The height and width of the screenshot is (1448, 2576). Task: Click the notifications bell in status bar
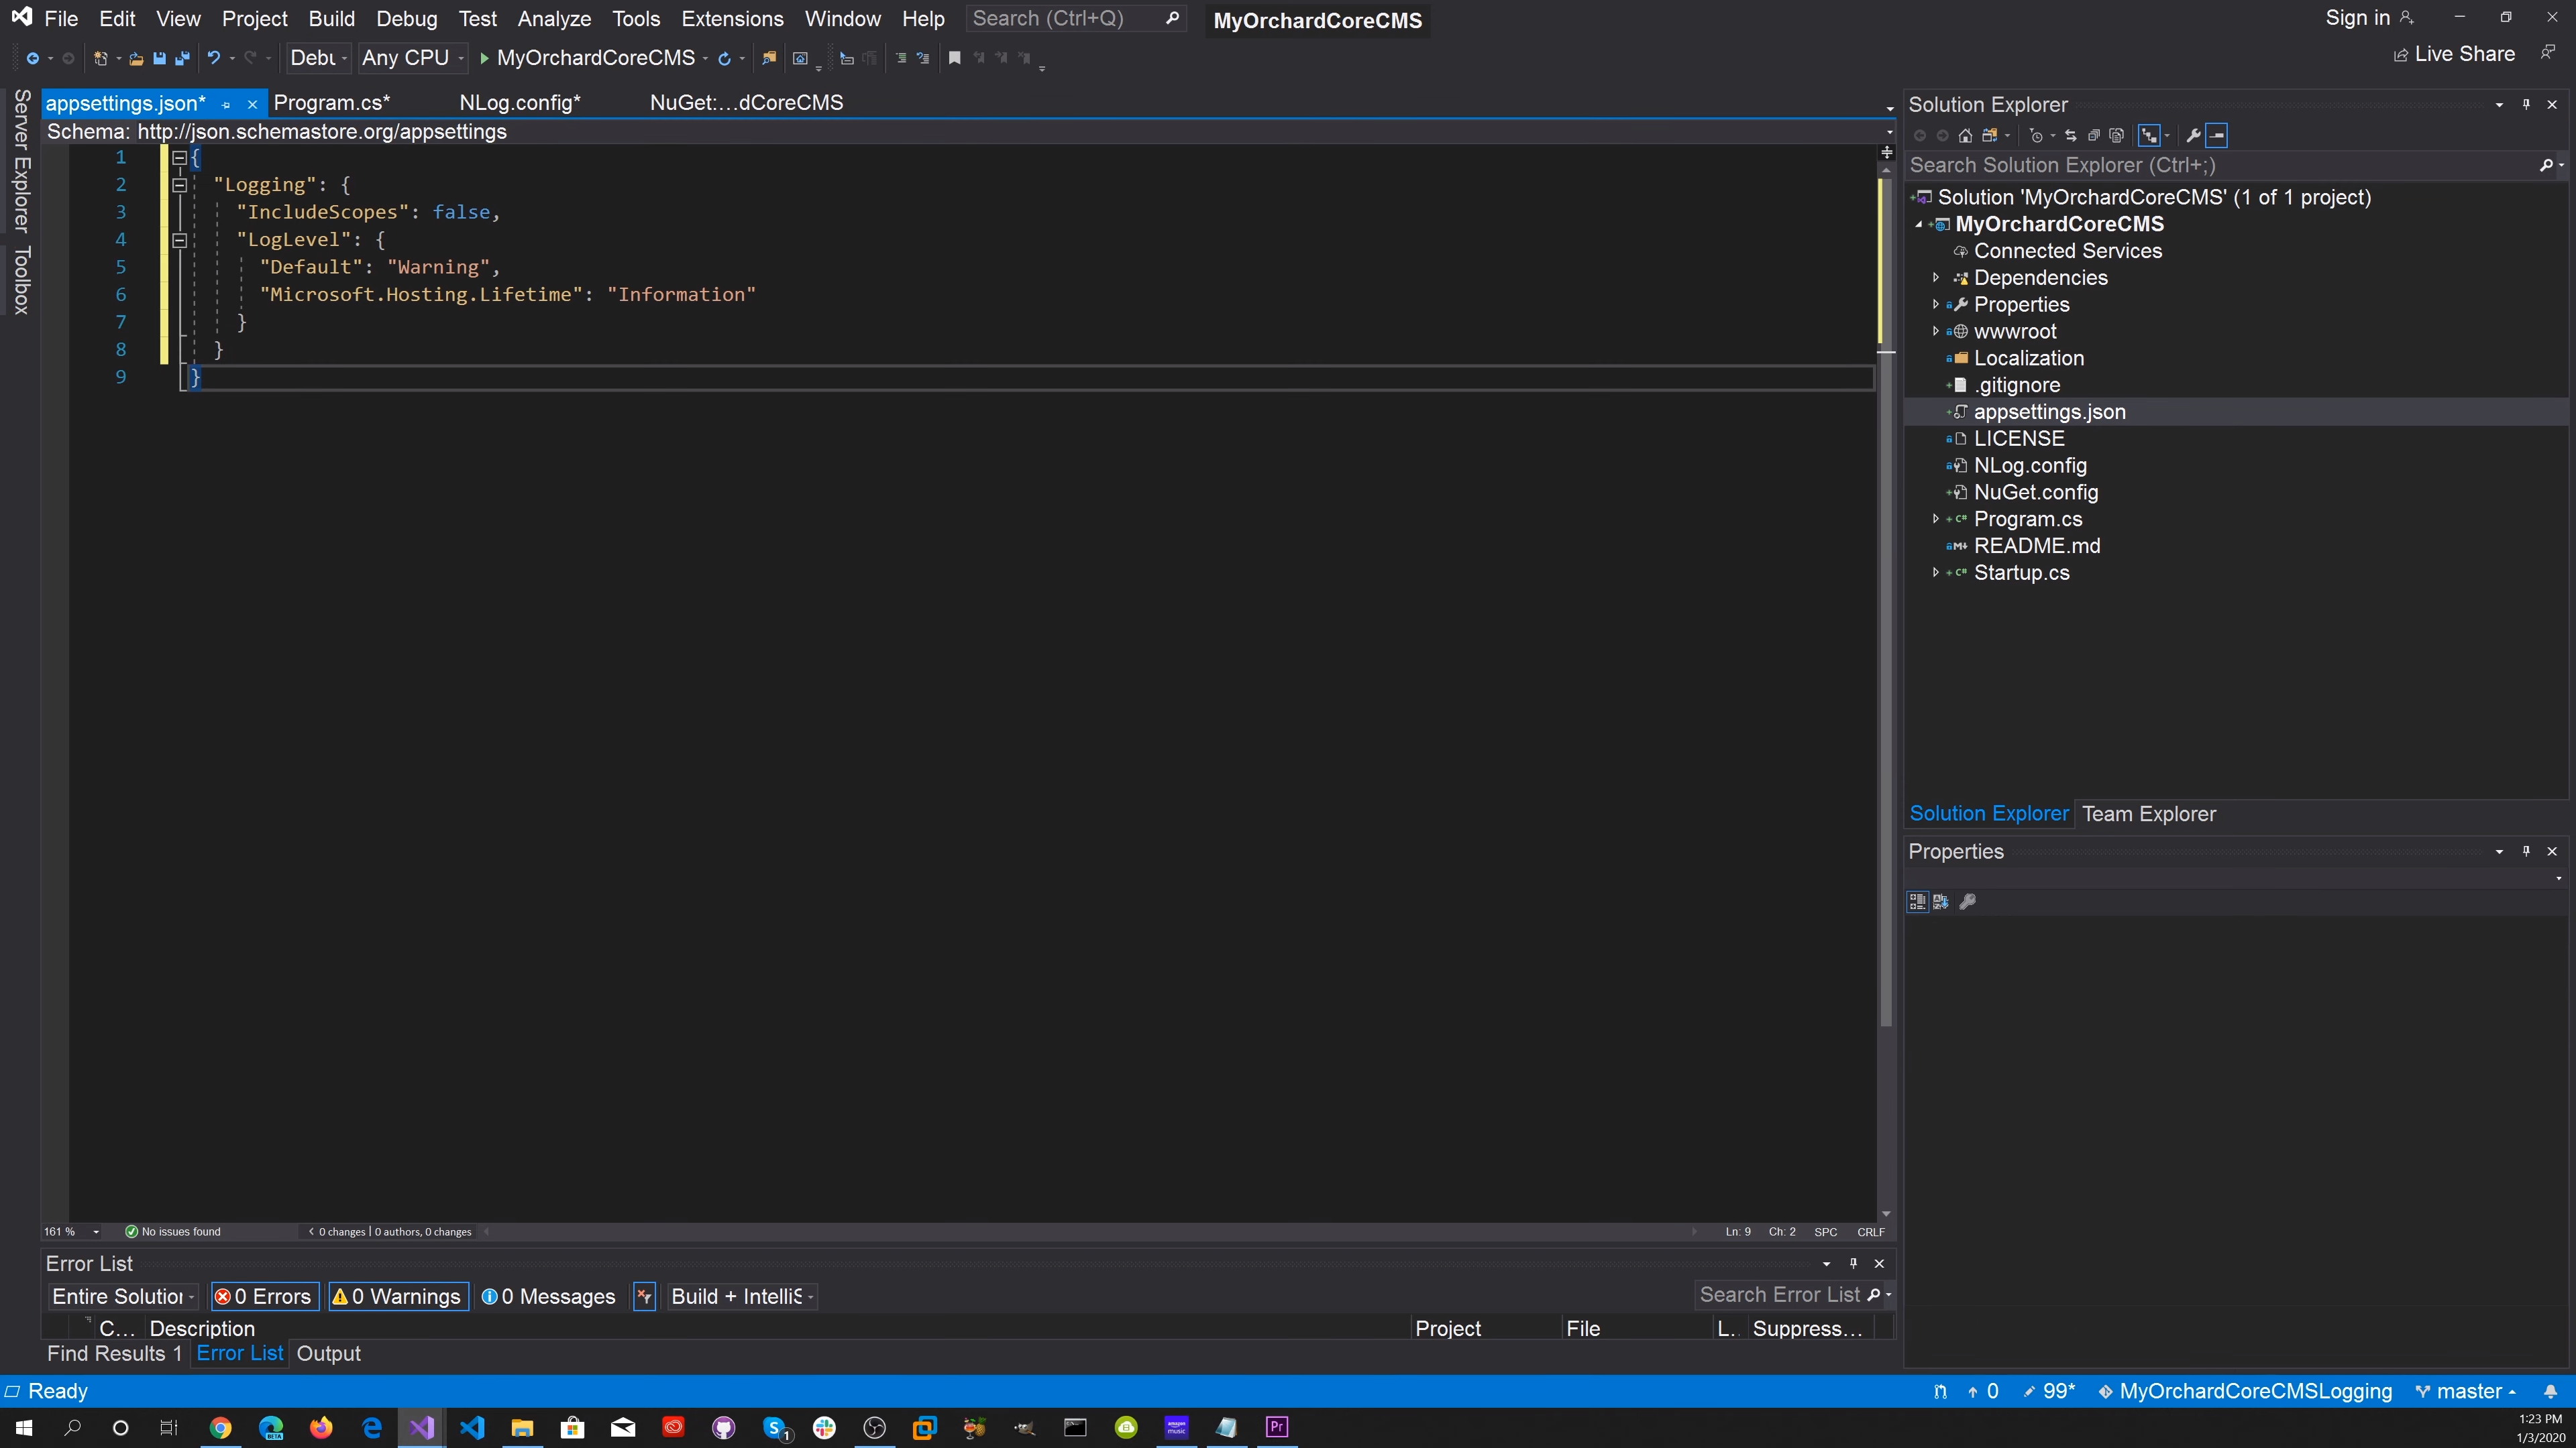tap(2550, 1391)
